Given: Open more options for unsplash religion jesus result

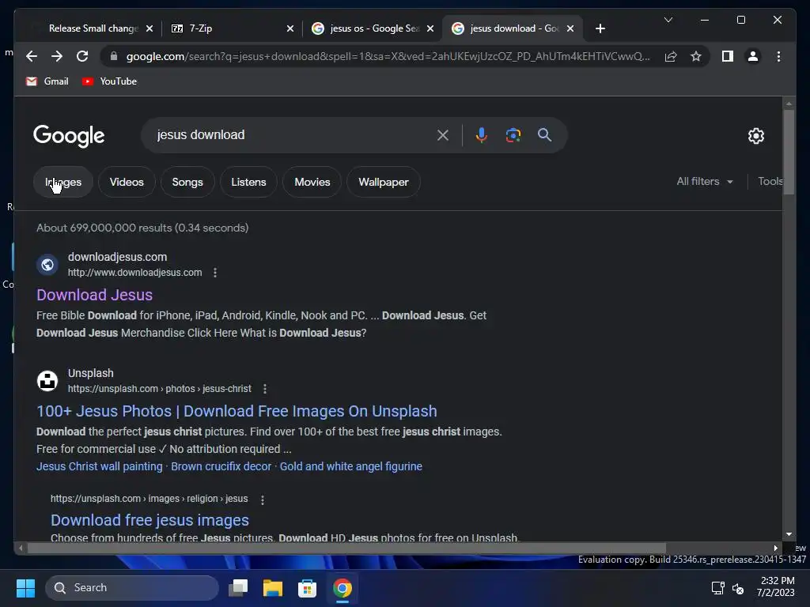Looking at the screenshot, I should (x=263, y=500).
